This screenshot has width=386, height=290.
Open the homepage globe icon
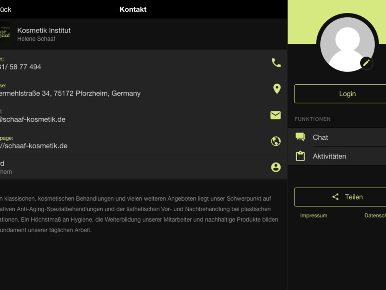[276, 141]
